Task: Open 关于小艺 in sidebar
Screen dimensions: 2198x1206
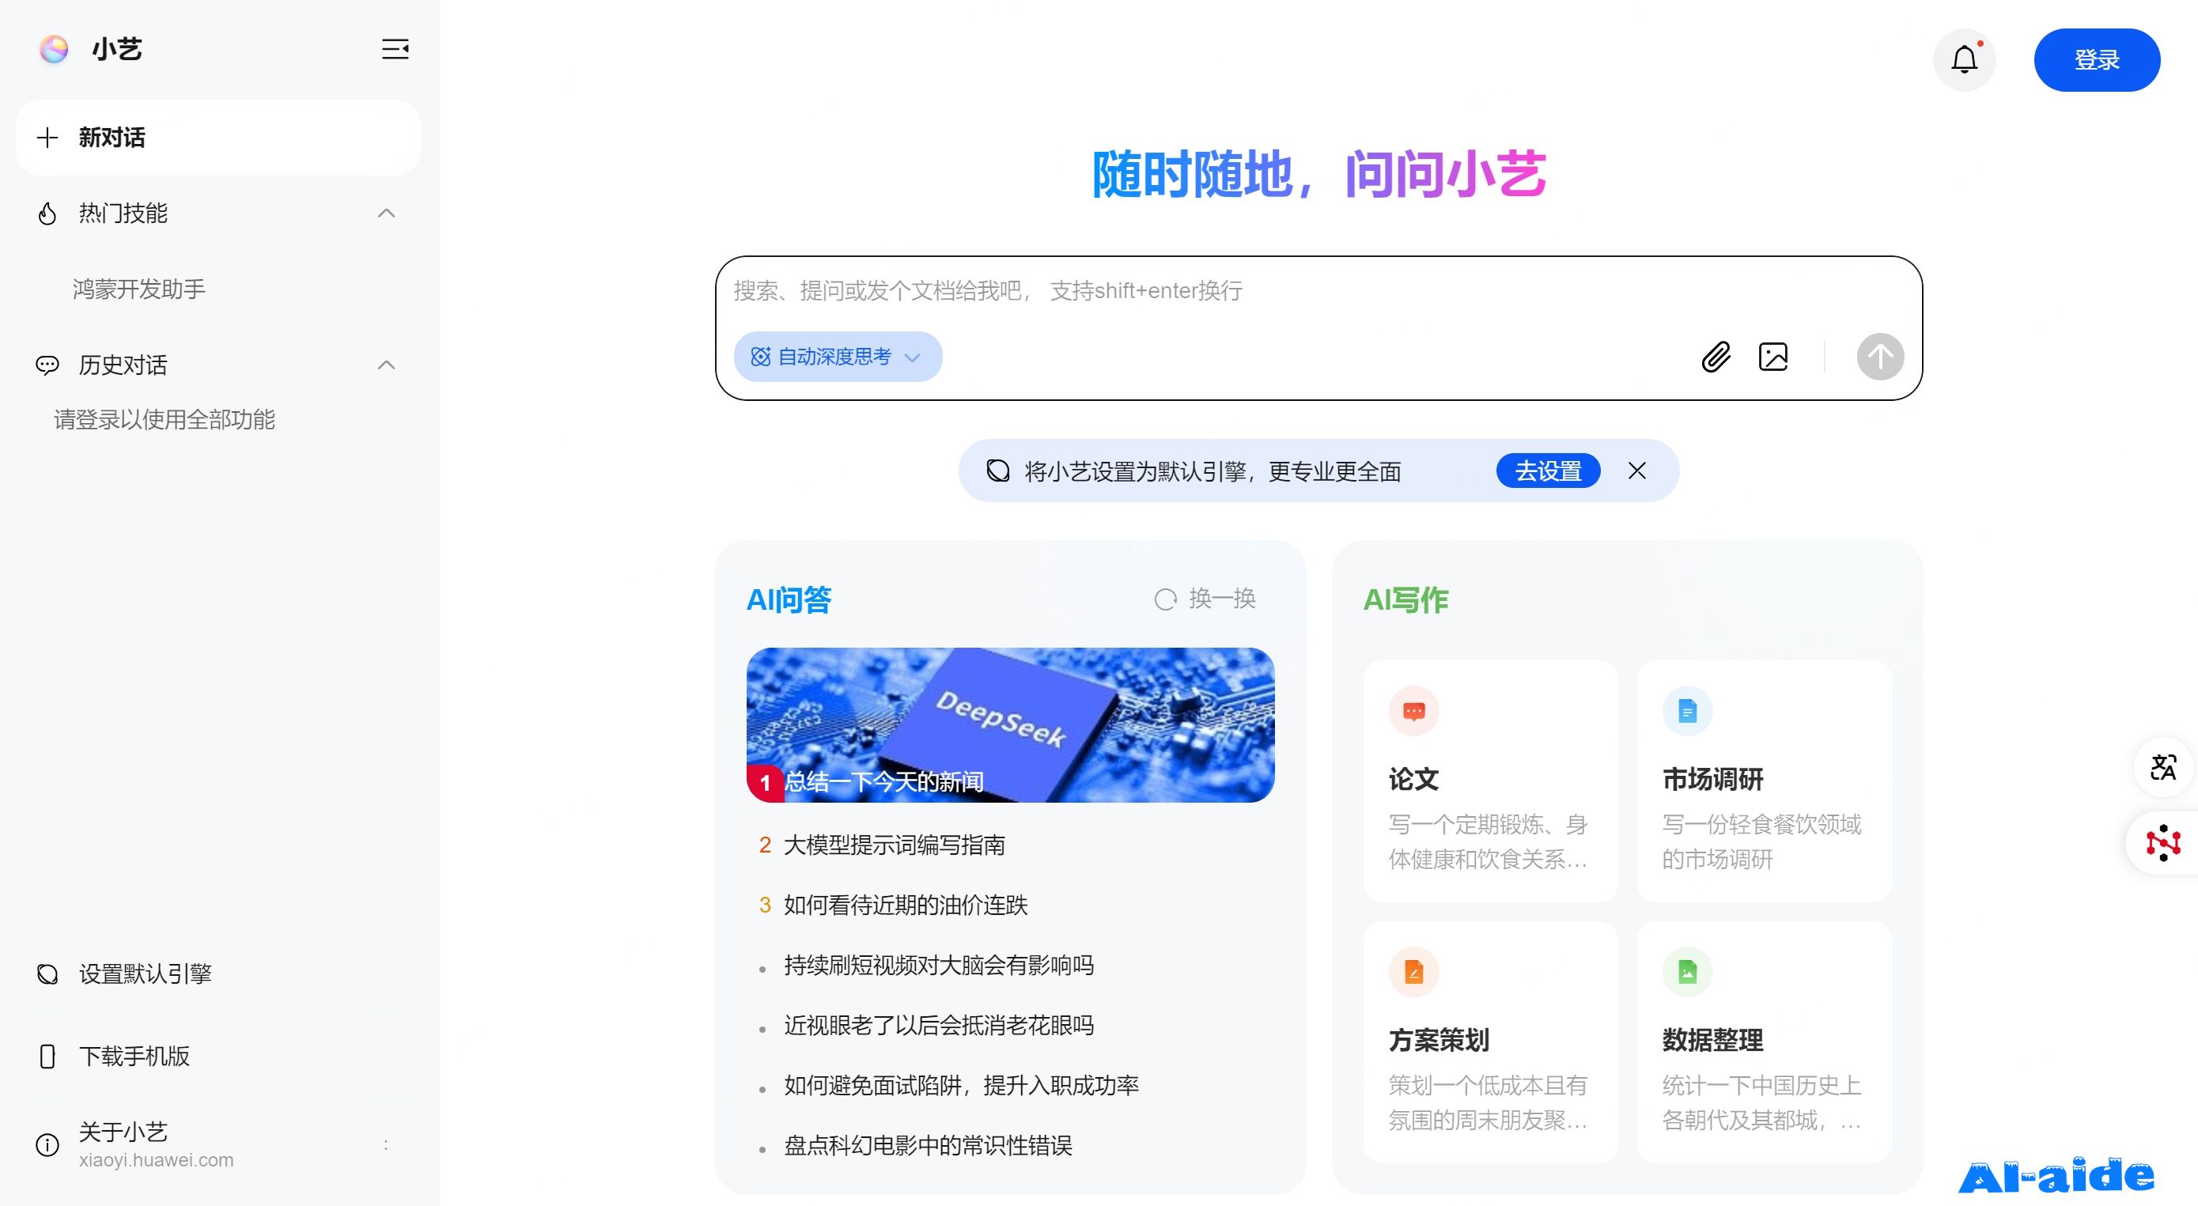Action: (x=123, y=1132)
